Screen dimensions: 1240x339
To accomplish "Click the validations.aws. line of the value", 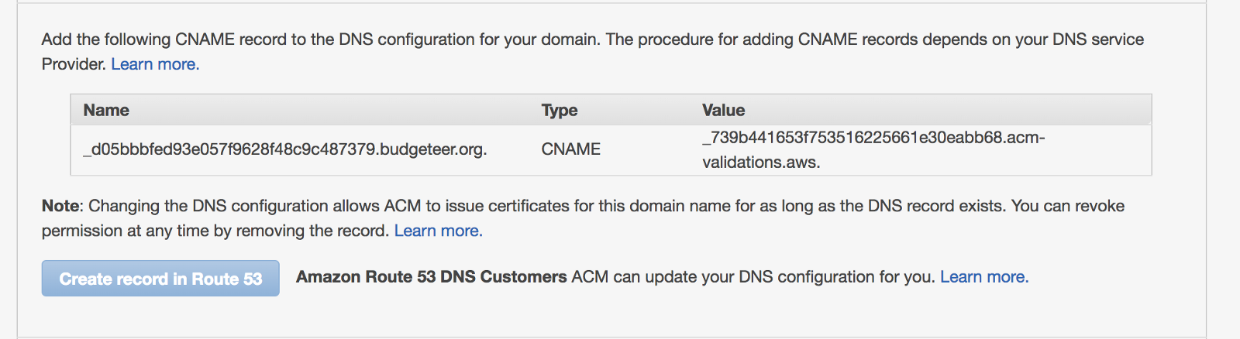I will 761,163.
